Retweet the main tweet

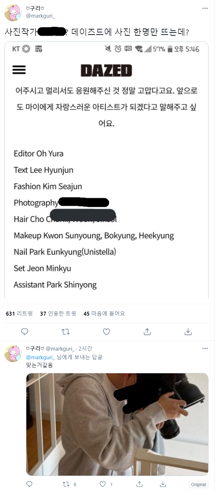66,331
